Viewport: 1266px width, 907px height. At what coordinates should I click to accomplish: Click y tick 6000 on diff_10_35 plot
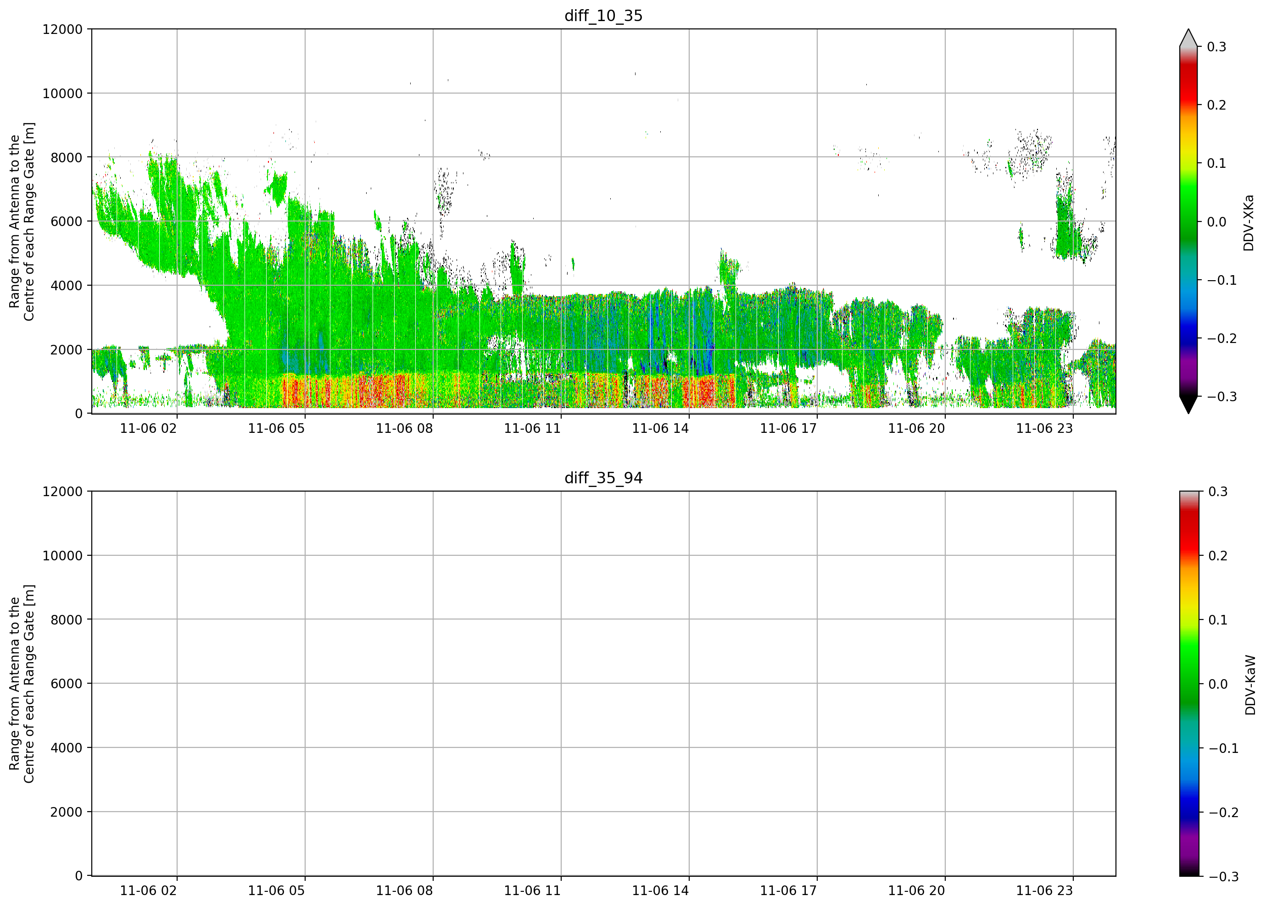click(x=67, y=221)
